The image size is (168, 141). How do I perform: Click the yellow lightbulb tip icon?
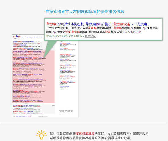(41, 135)
